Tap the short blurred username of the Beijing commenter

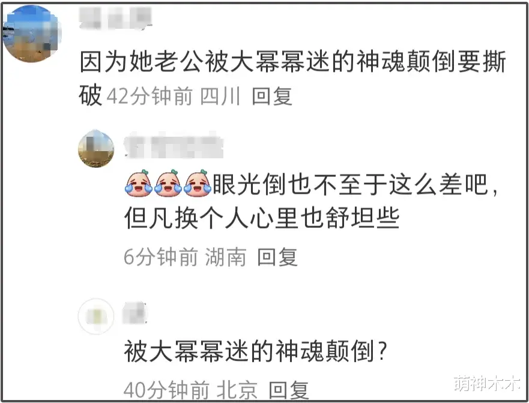[x=135, y=313]
